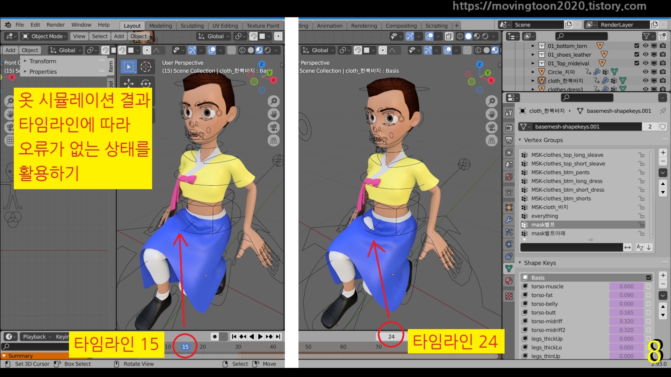The width and height of the screenshot is (671, 377).
Task: Open Physics properties tab
Action: (509, 244)
